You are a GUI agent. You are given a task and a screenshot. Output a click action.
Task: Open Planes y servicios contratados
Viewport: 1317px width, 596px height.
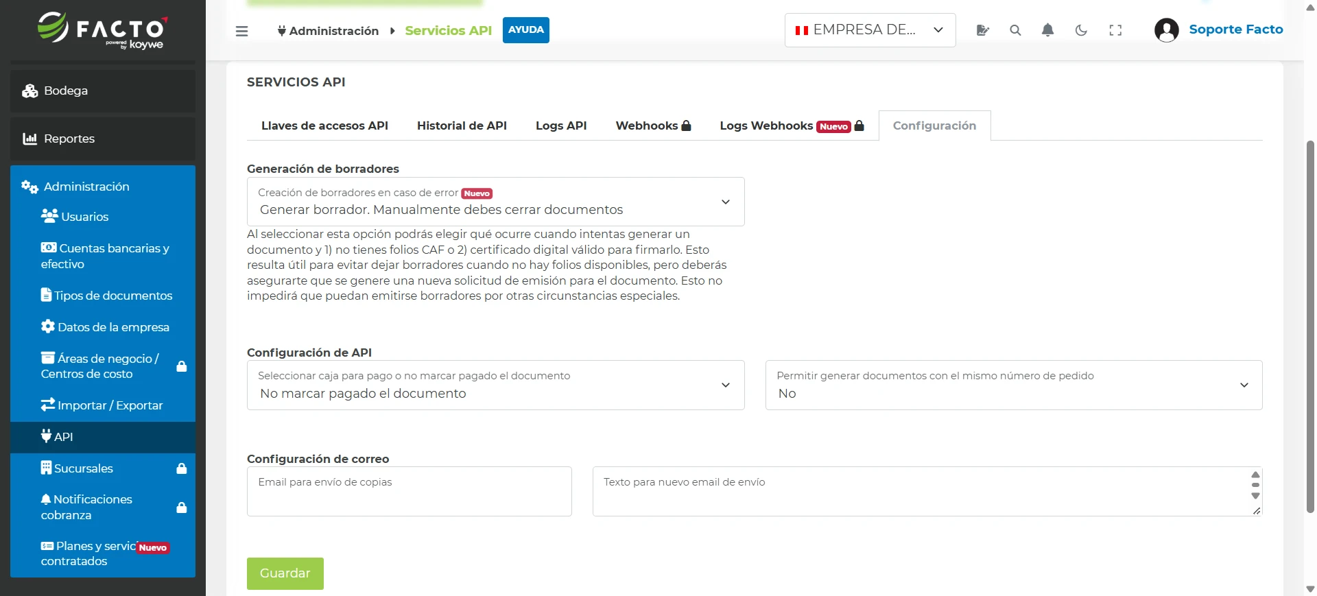click(103, 553)
